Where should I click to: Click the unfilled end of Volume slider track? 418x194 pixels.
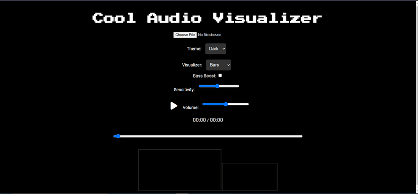pos(238,104)
